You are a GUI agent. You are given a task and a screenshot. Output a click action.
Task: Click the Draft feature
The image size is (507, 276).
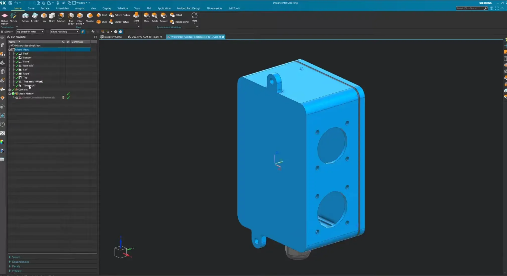[102, 15]
